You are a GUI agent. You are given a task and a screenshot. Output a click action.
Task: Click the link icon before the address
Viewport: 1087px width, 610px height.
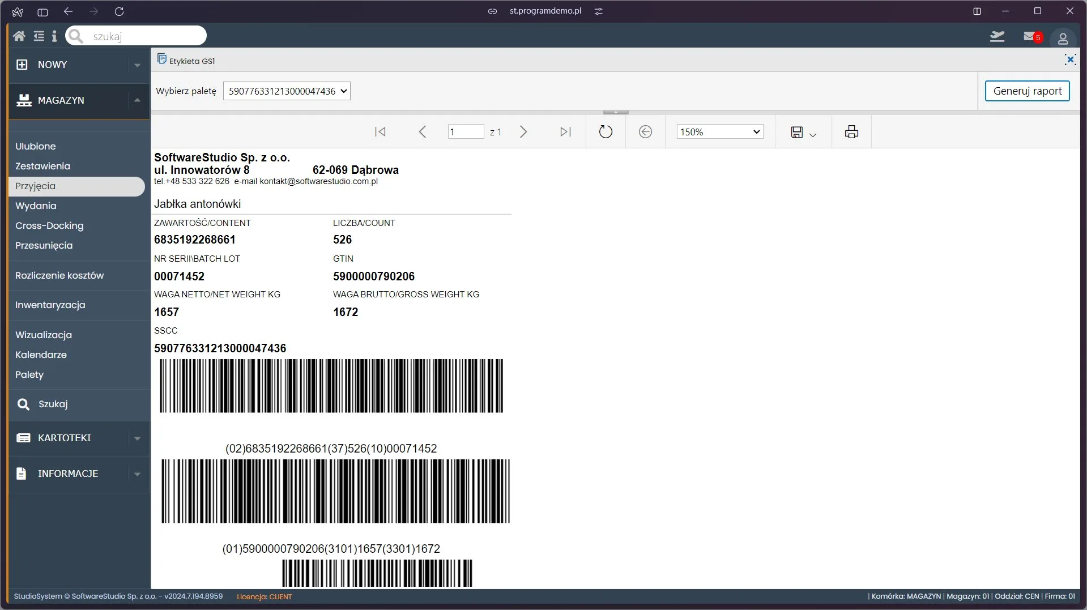pos(493,11)
